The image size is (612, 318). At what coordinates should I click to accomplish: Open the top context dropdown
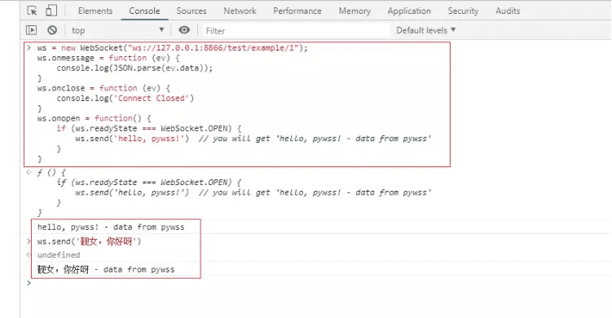(117, 30)
